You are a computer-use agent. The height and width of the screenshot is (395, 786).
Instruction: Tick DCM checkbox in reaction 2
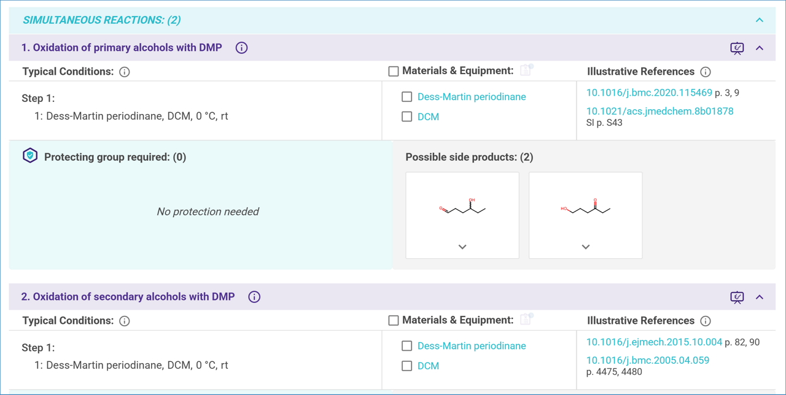click(407, 366)
